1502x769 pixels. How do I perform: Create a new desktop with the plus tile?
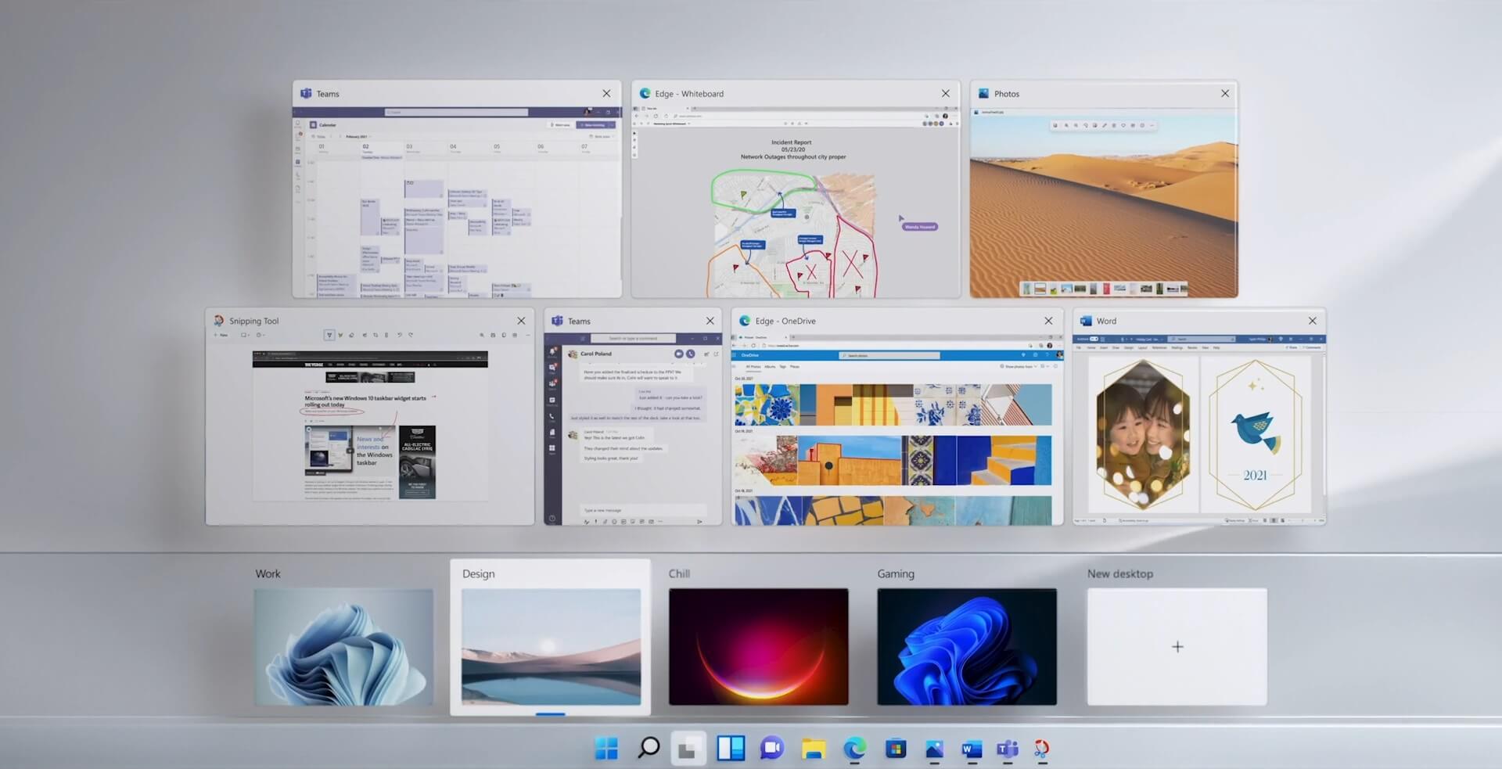1177,647
